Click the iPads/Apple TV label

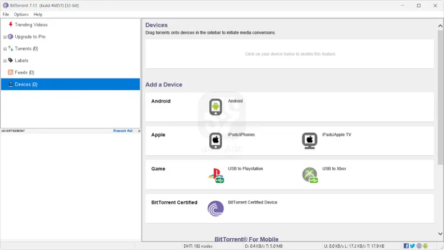pos(336,135)
